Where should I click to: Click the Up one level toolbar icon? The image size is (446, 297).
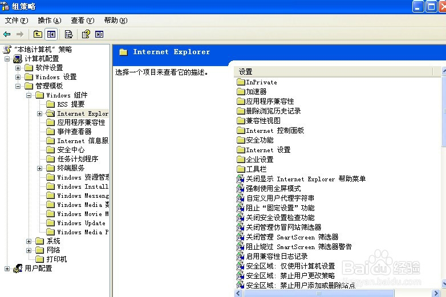(38, 34)
